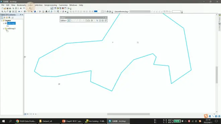Click the Open document folder icon
Screen dimensions: 221x124
5,8
